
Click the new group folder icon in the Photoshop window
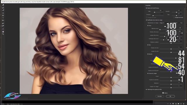click(x=179, y=104)
